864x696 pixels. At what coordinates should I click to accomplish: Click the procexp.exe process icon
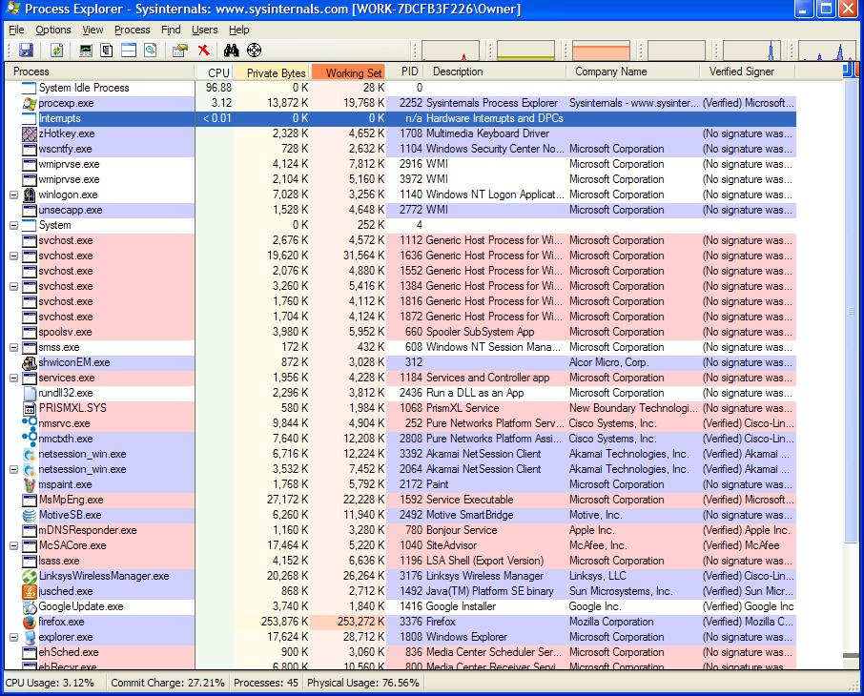click(30, 103)
